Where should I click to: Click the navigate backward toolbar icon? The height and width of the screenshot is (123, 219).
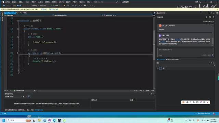pyautogui.click(x=4, y=5)
